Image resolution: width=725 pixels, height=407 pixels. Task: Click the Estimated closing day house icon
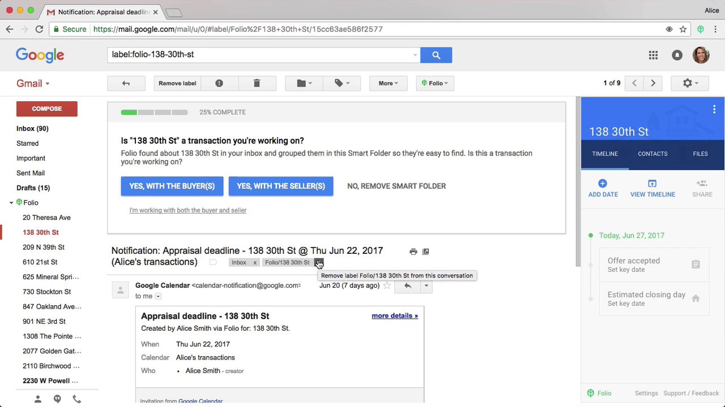pyautogui.click(x=696, y=298)
